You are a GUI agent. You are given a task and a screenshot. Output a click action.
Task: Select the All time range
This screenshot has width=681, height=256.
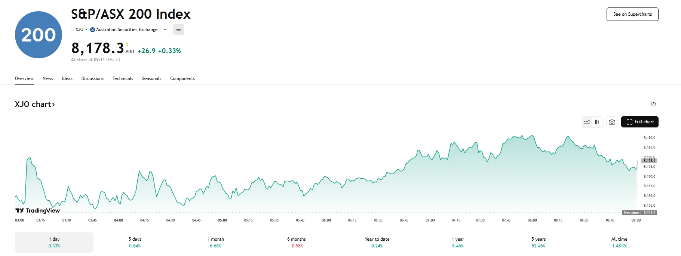(x=619, y=242)
